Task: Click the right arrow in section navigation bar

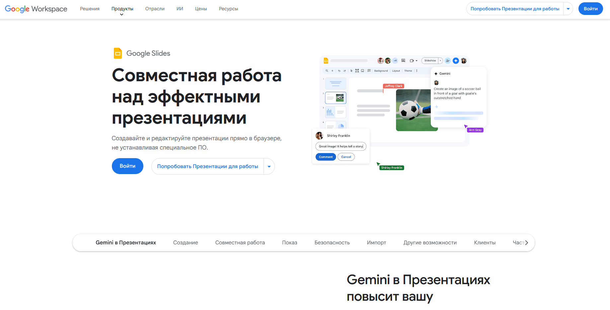Action: pos(526,243)
